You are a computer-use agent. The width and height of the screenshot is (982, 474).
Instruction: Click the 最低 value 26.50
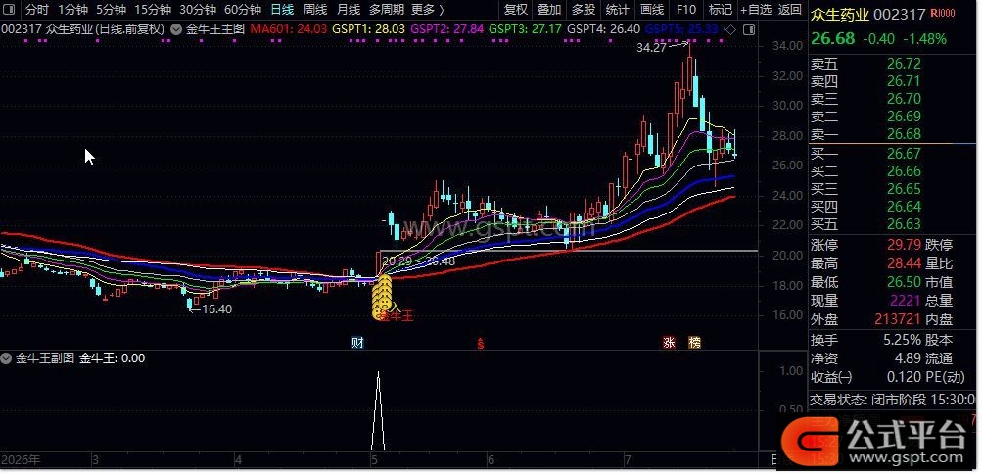coord(904,282)
